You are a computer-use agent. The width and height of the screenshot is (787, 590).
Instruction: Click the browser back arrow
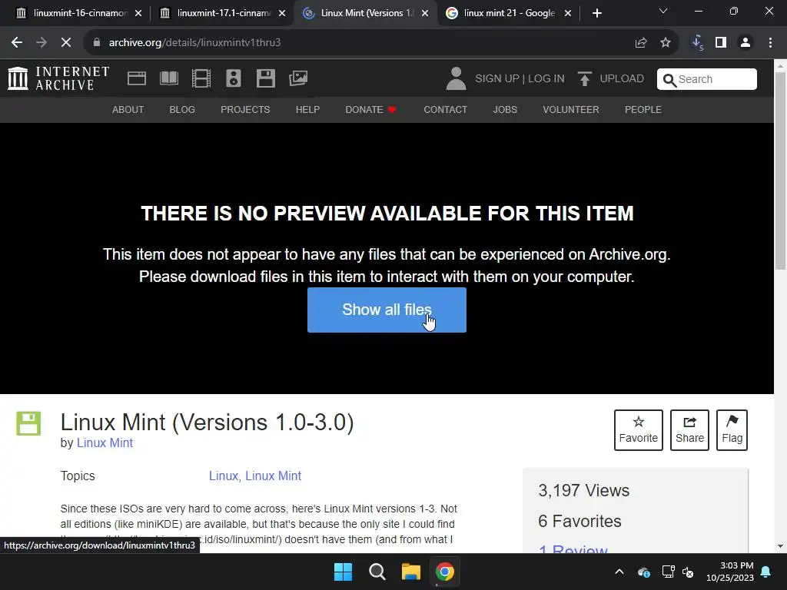[x=17, y=43]
